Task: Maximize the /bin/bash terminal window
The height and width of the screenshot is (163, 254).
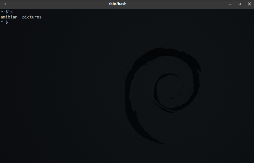Action: pyautogui.click(x=240, y=4)
